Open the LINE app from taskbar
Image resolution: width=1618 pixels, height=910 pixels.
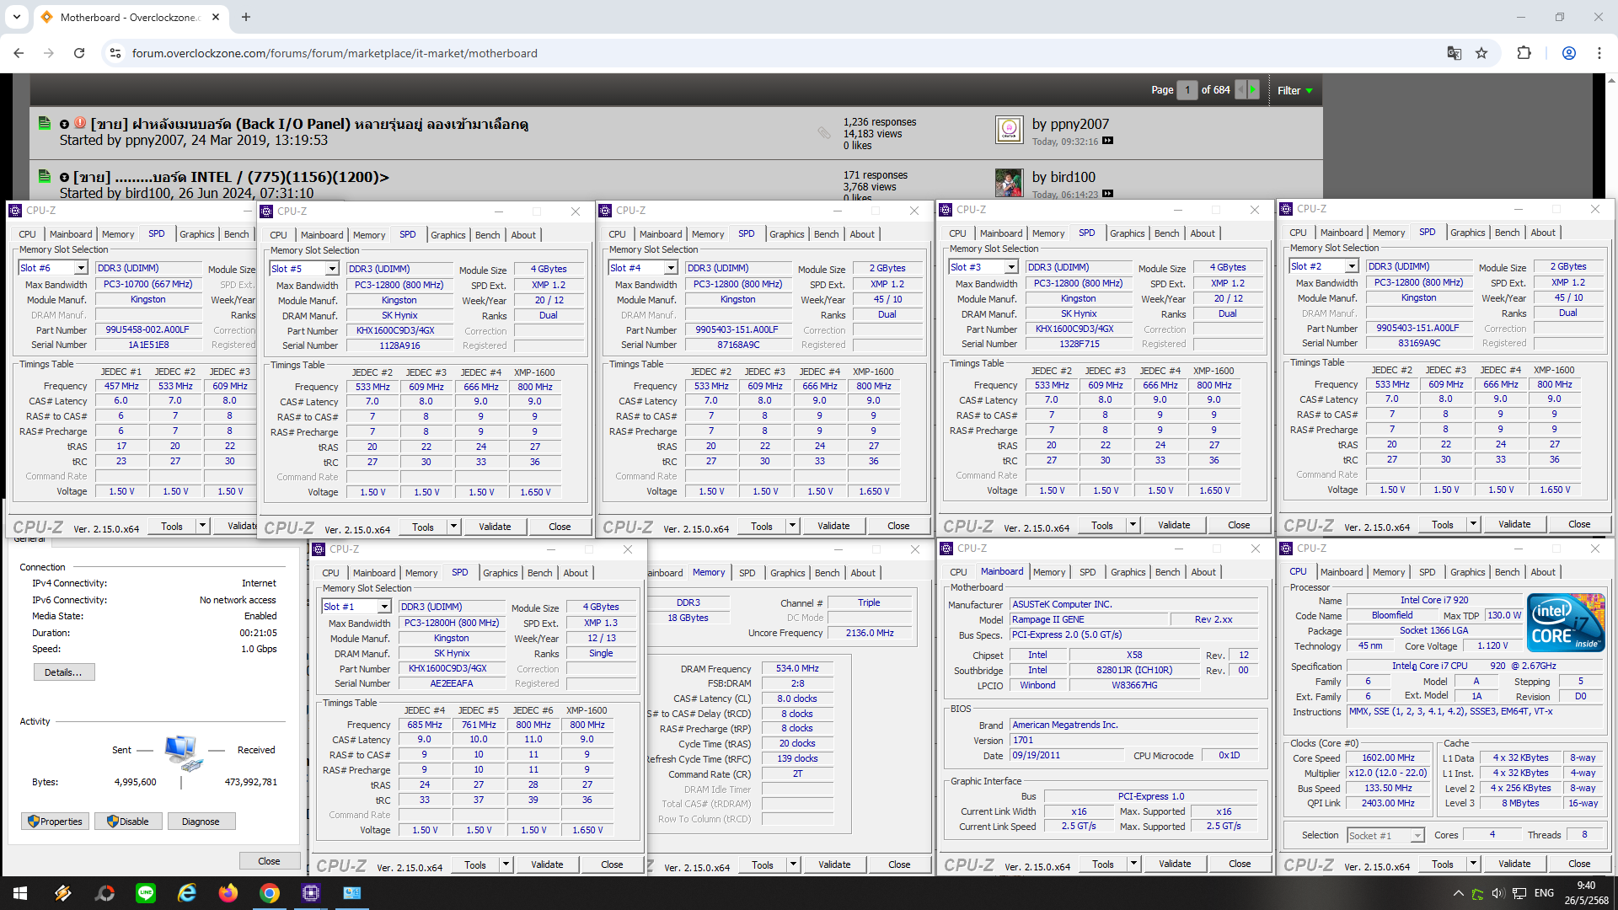click(x=146, y=893)
